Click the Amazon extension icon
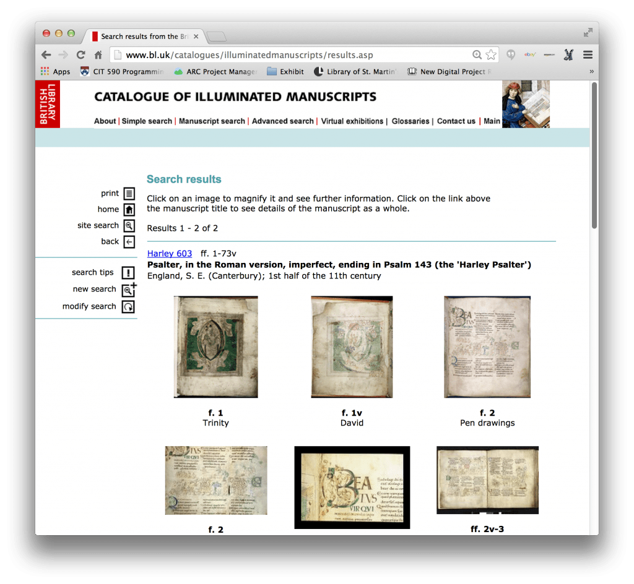 (x=549, y=54)
